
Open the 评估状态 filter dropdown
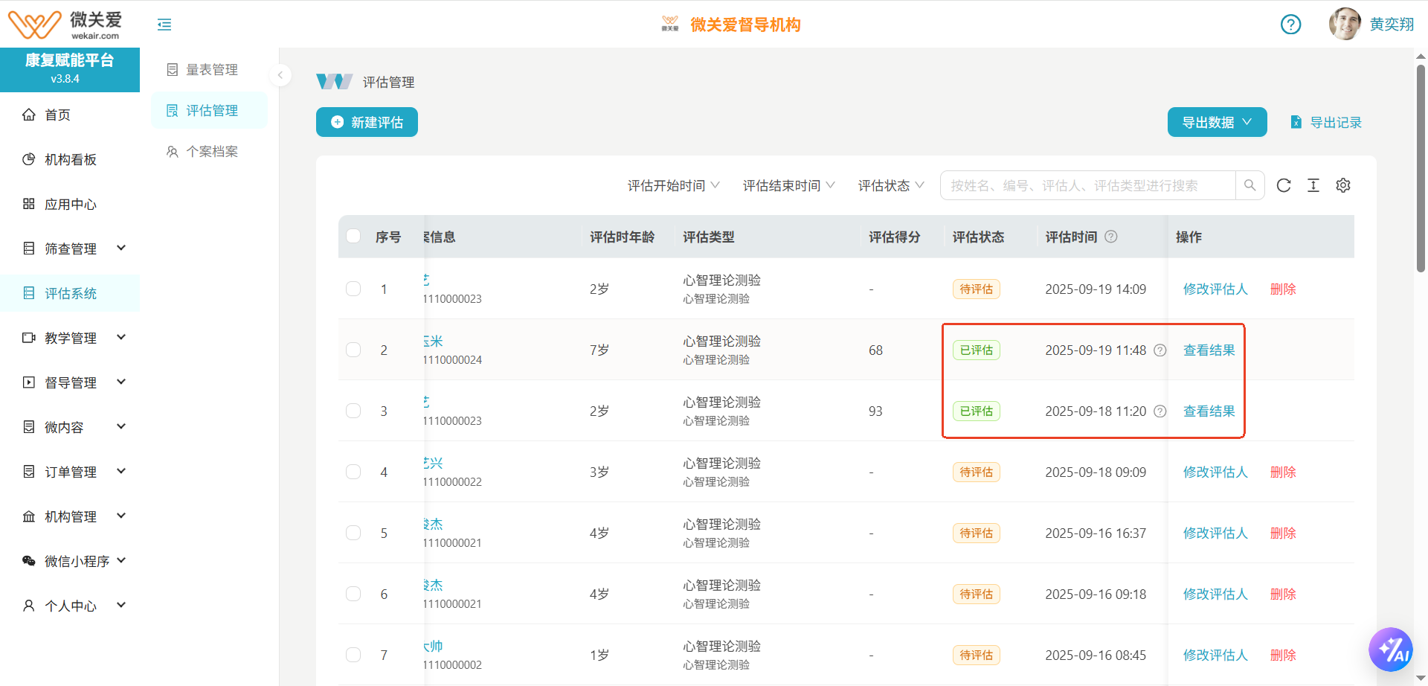coord(890,185)
